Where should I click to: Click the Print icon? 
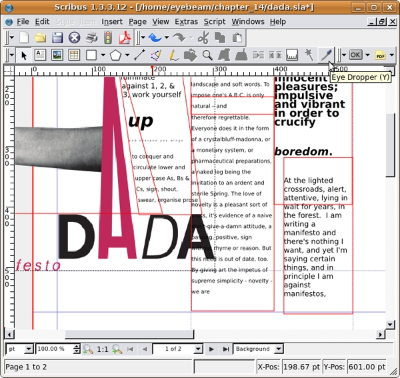point(91,38)
